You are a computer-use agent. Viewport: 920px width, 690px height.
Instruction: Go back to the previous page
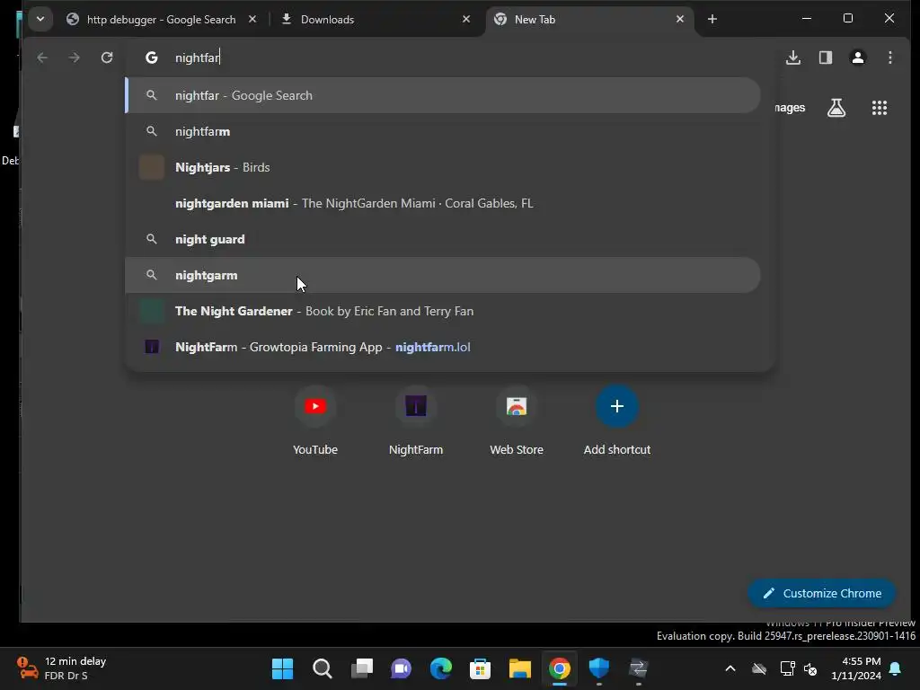click(x=41, y=57)
